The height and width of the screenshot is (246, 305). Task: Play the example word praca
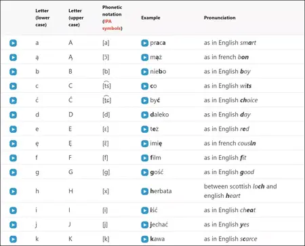pos(144,43)
